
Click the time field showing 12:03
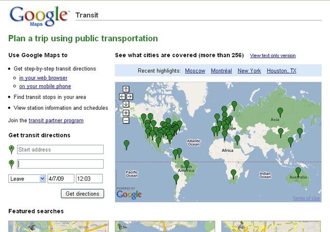click(89, 179)
